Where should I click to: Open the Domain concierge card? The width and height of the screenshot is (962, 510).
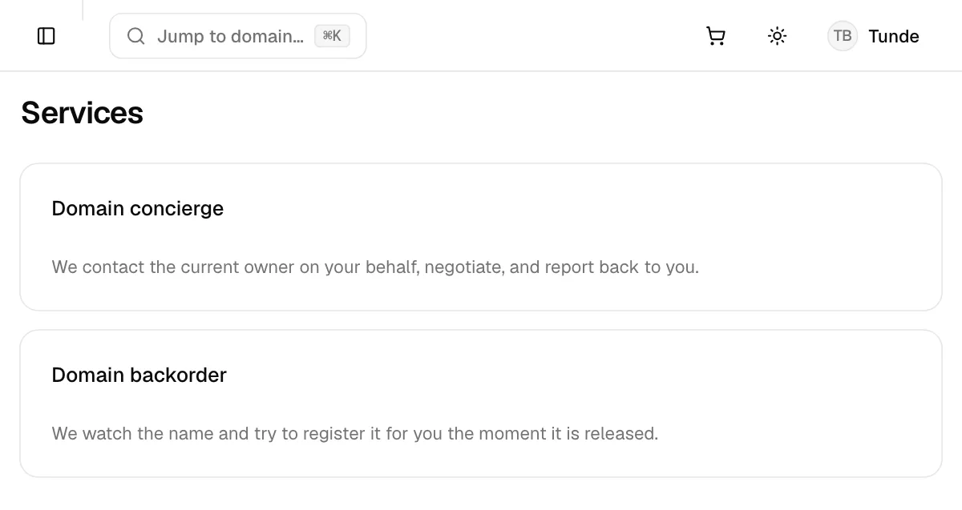(481, 237)
